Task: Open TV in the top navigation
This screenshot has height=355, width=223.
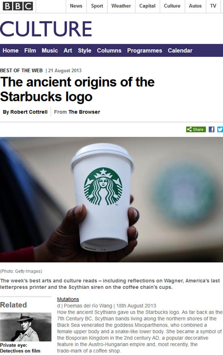Action: tap(213, 6)
